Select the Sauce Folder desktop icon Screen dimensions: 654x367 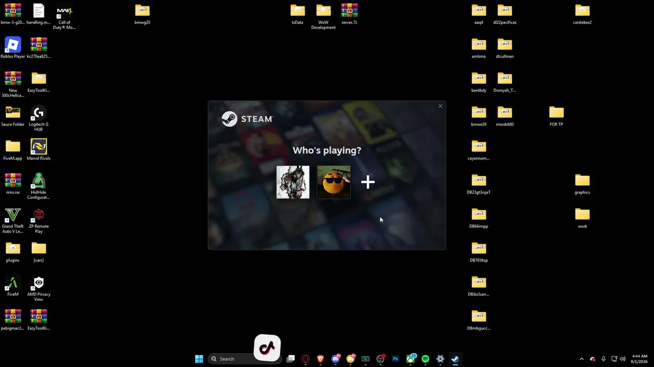pyautogui.click(x=13, y=116)
